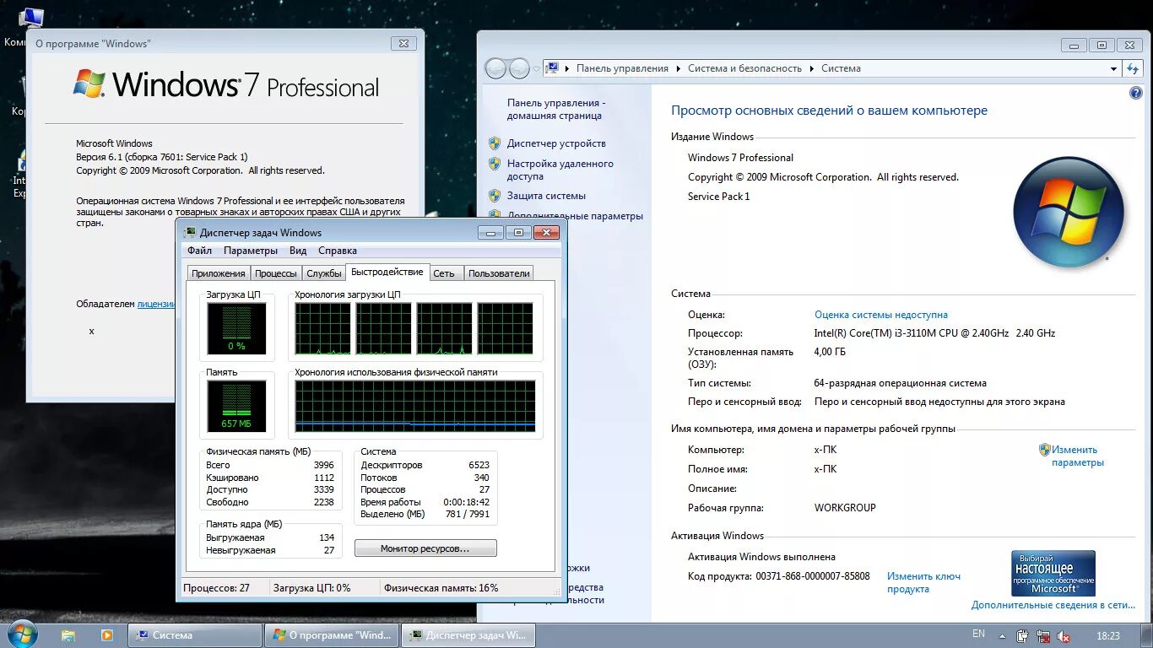This screenshot has height=648, width=1153.
Task: Open the Справка menu in Task Manager
Action: coord(338,251)
